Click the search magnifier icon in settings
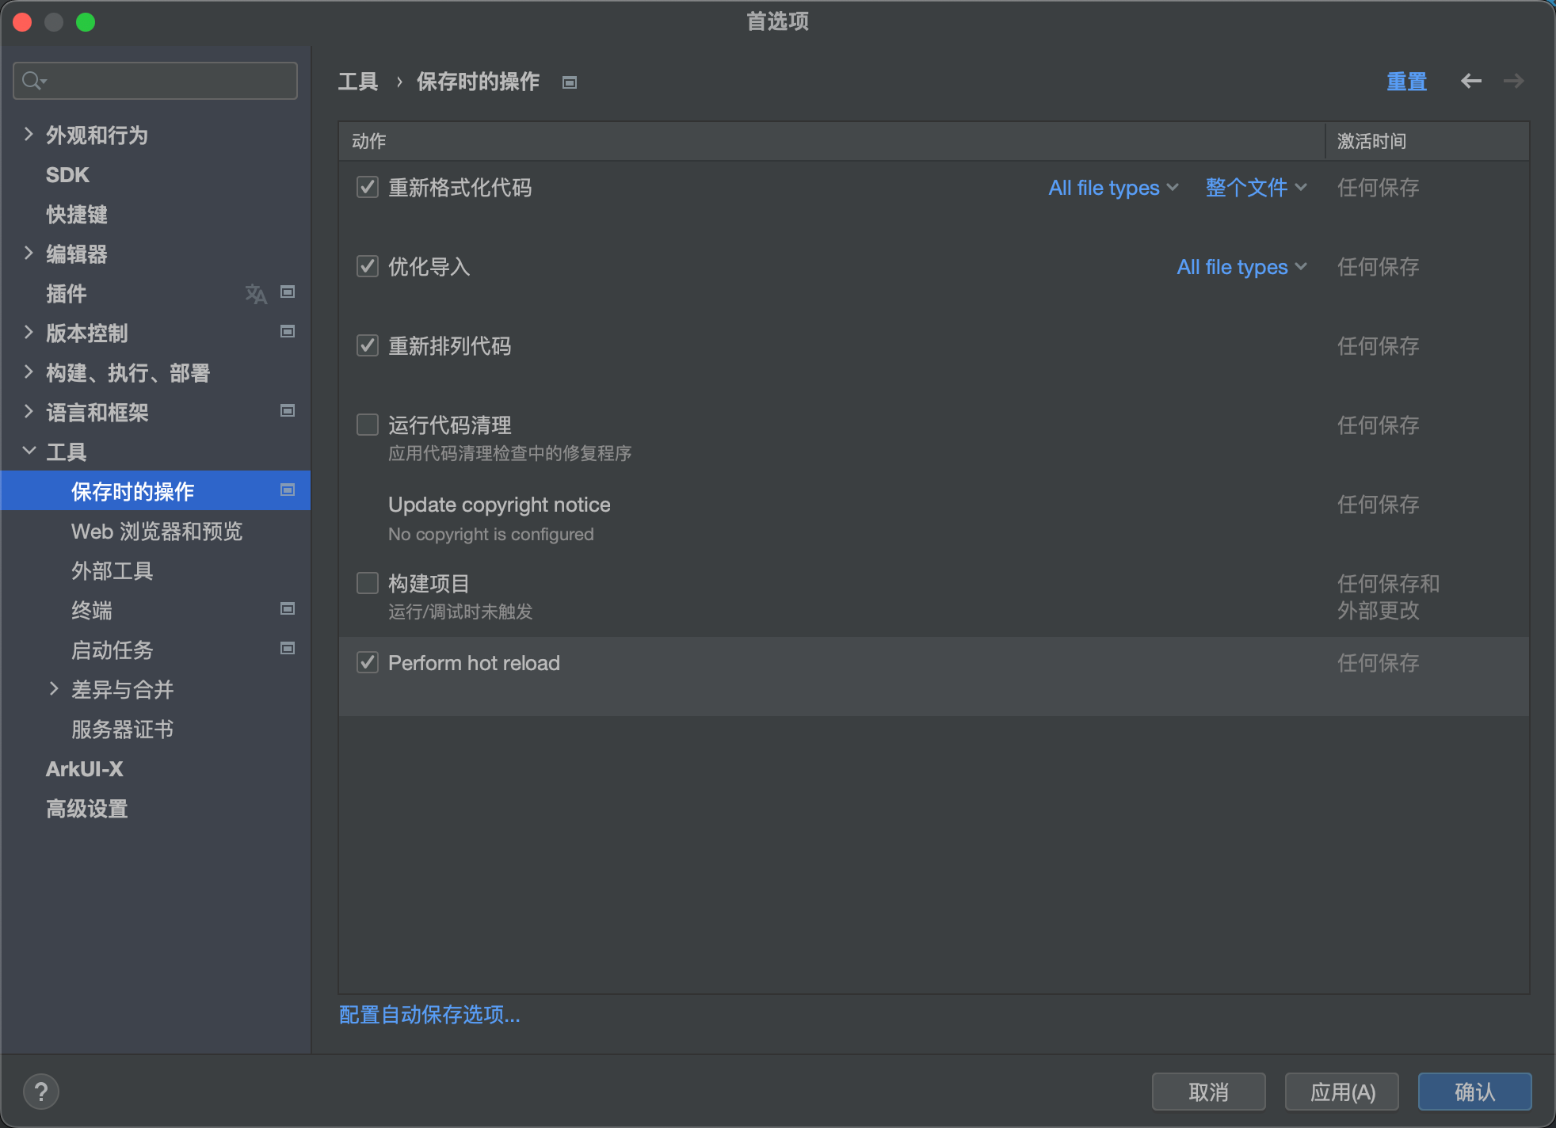The height and width of the screenshot is (1128, 1556). click(34, 81)
